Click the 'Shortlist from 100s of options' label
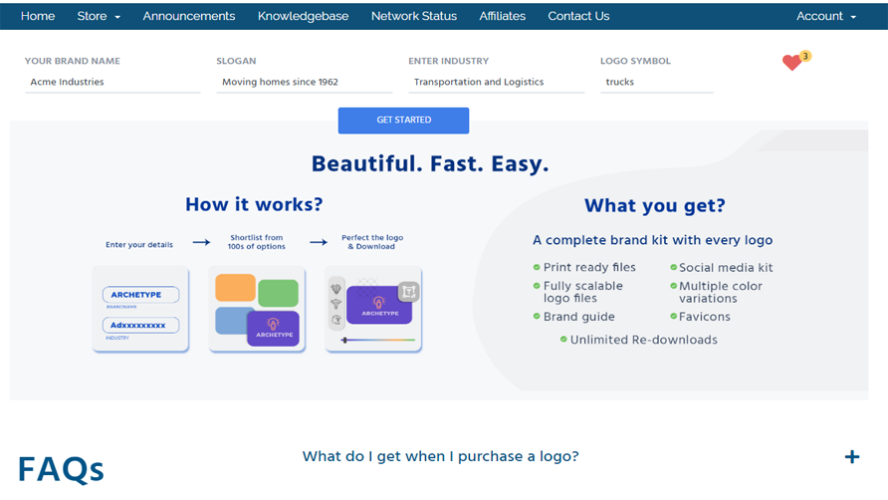The image size is (888, 500). (x=257, y=242)
